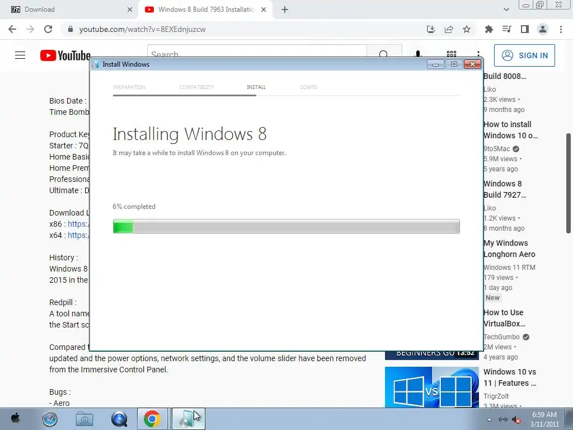The width and height of the screenshot is (573, 430).
Task: Select the Windows 8 Build 7963 tab
Action: click(x=205, y=10)
